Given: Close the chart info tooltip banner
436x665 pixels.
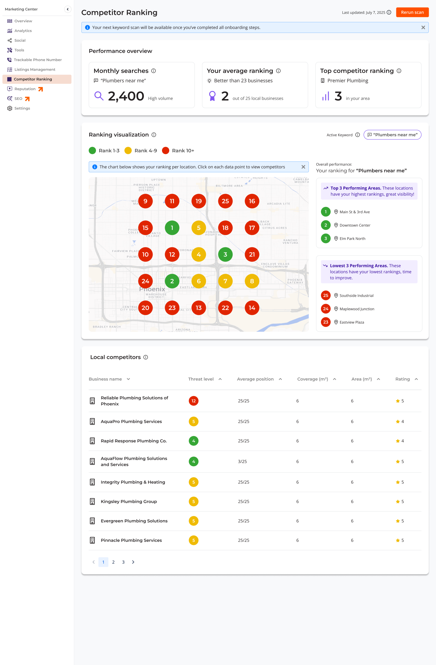Looking at the screenshot, I should coord(303,167).
